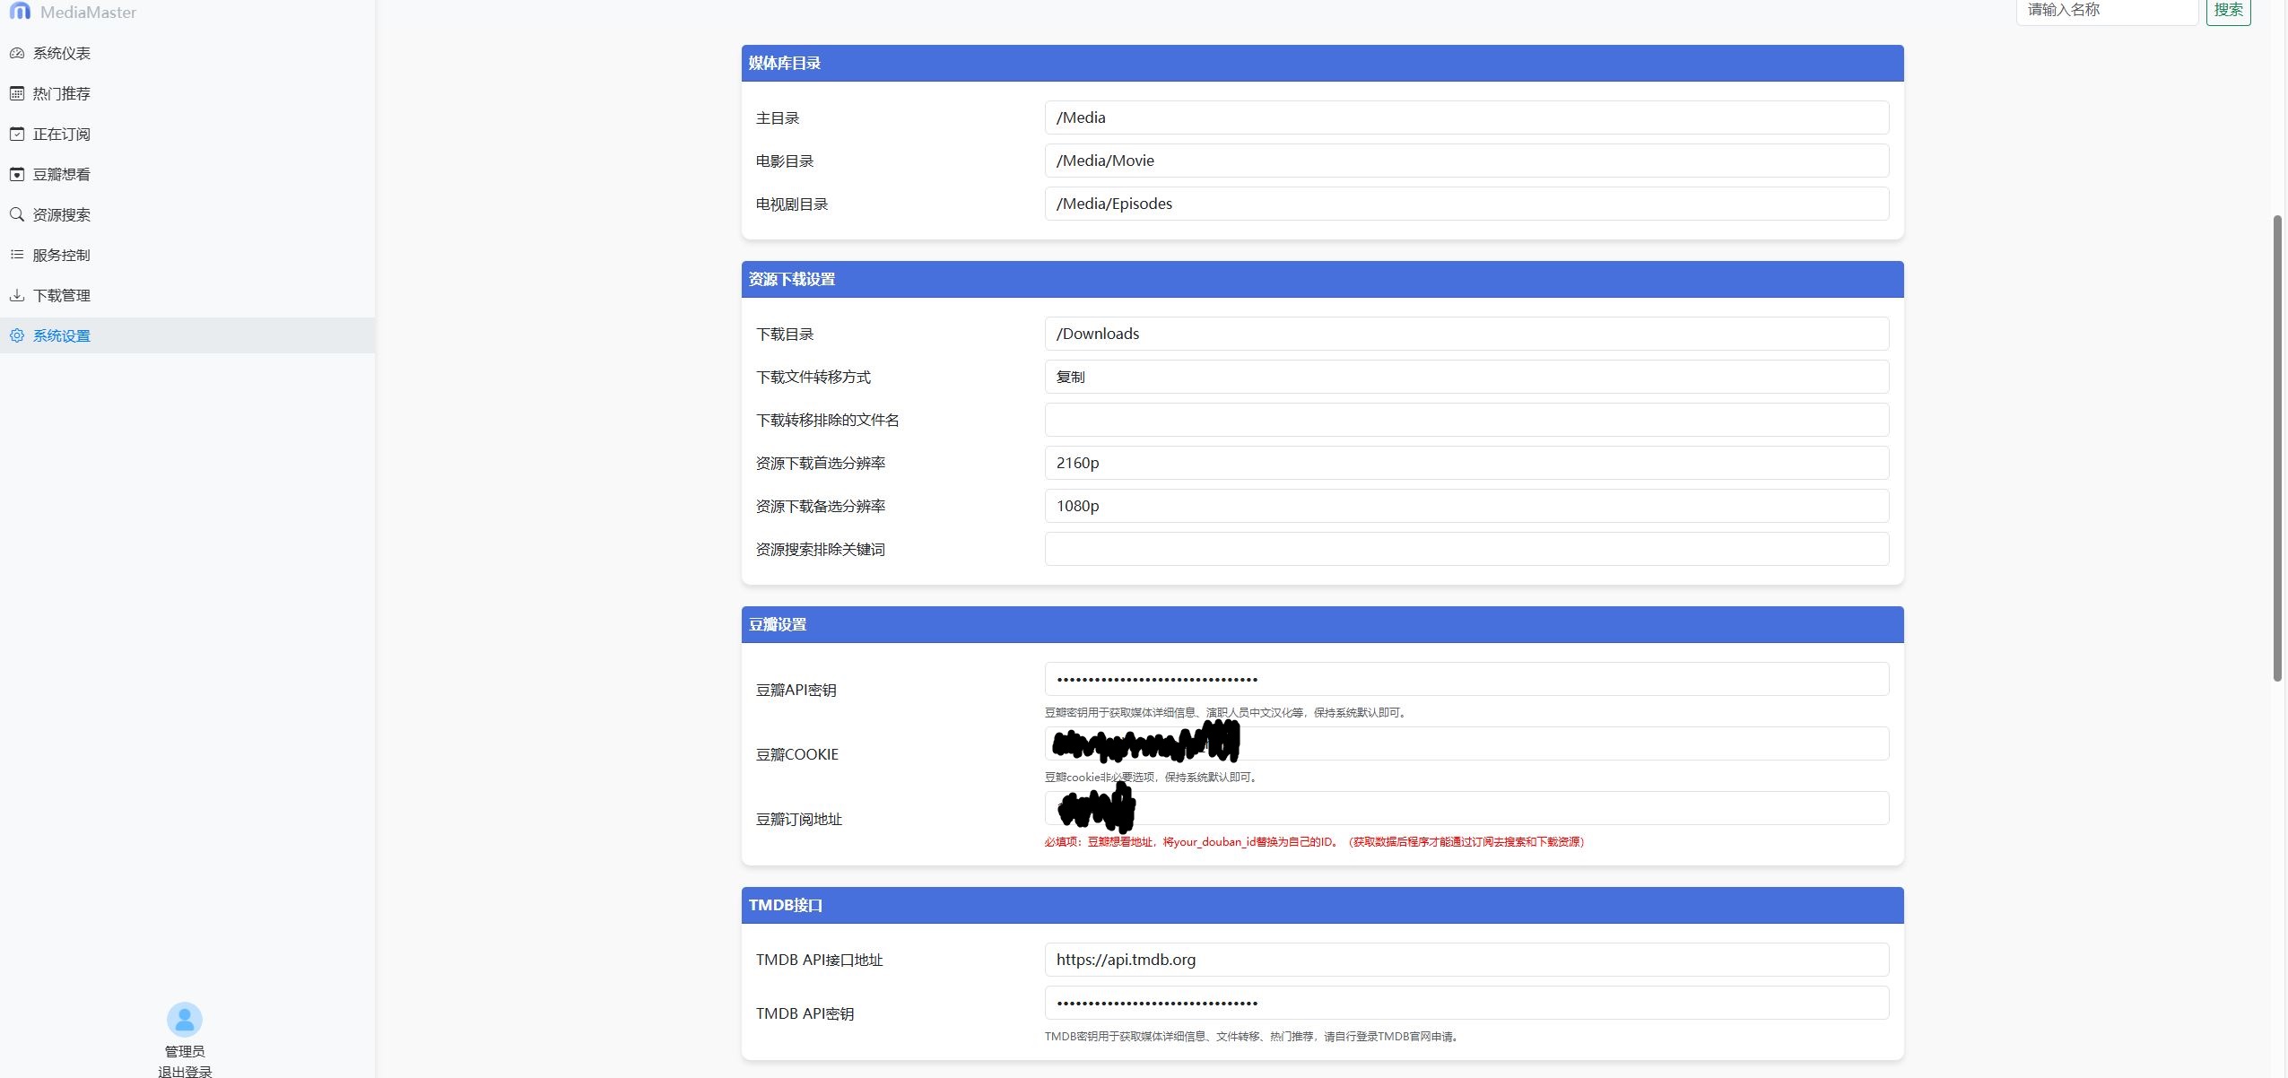Viewport: 2288px width, 1078px height.
Task: Expand the 资源下载备选分辨率 1080p selector
Action: (x=1466, y=506)
